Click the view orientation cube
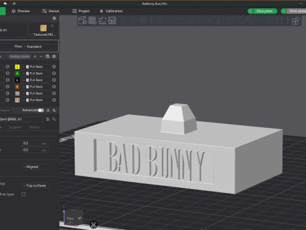 73,217
